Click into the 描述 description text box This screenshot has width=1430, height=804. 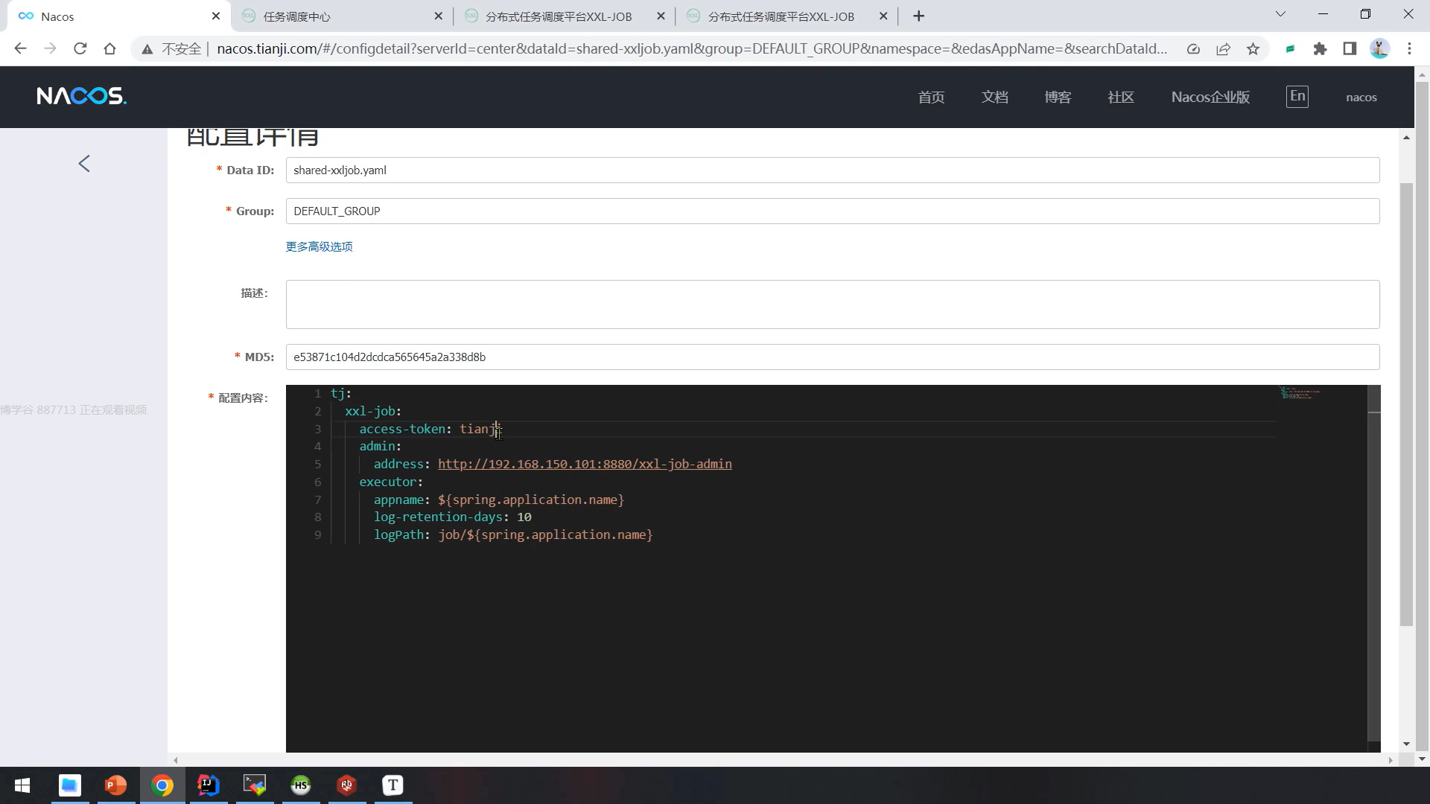pyautogui.click(x=832, y=304)
